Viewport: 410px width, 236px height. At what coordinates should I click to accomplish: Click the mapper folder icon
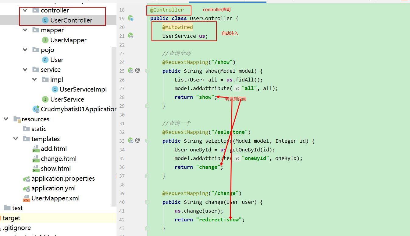pos(36,30)
